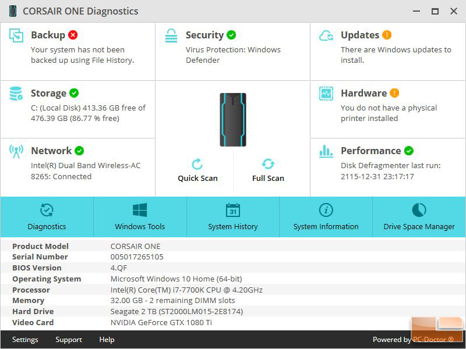This screenshot has height=349, width=466.
Task: Click the Quick Scan circular arrow icon
Action: [x=197, y=164]
